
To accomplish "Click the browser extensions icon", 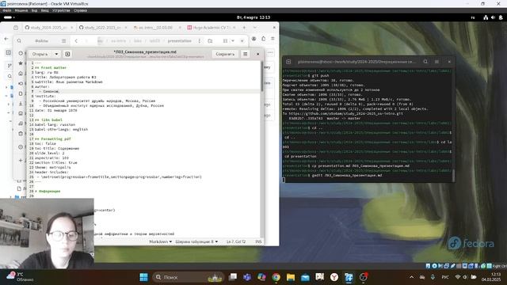I will click(x=263, y=39).
